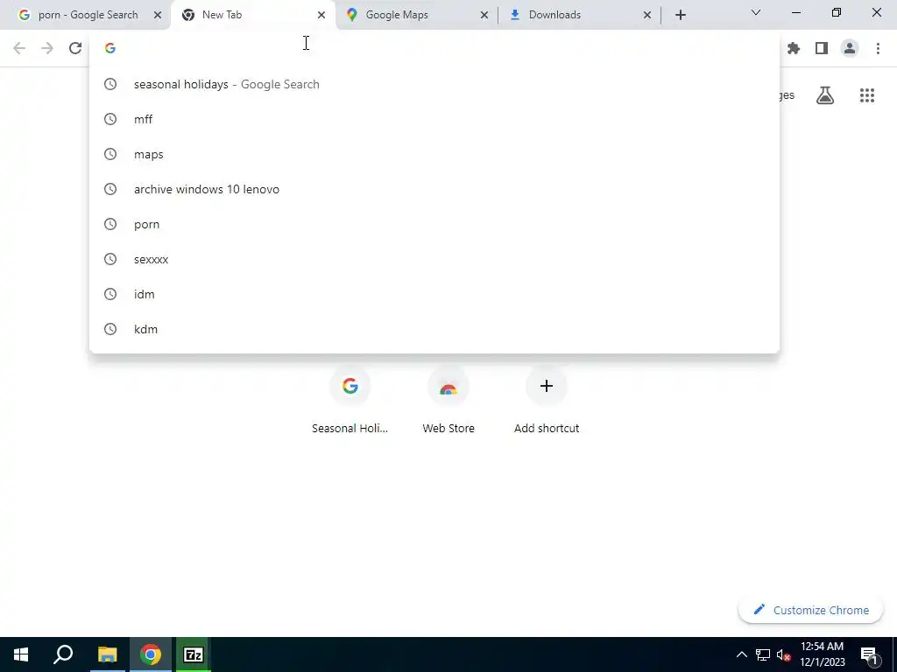Viewport: 897px width, 672px height.
Task: Close the New Tab tab
Action: point(321,15)
